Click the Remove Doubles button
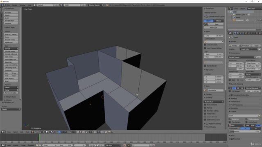The width and height of the screenshot is (262, 147). point(11,93)
